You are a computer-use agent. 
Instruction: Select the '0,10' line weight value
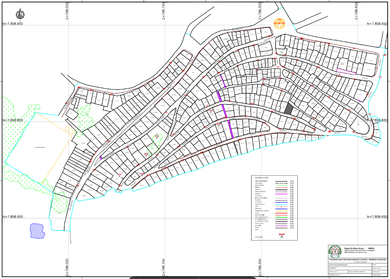tap(292, 183)
